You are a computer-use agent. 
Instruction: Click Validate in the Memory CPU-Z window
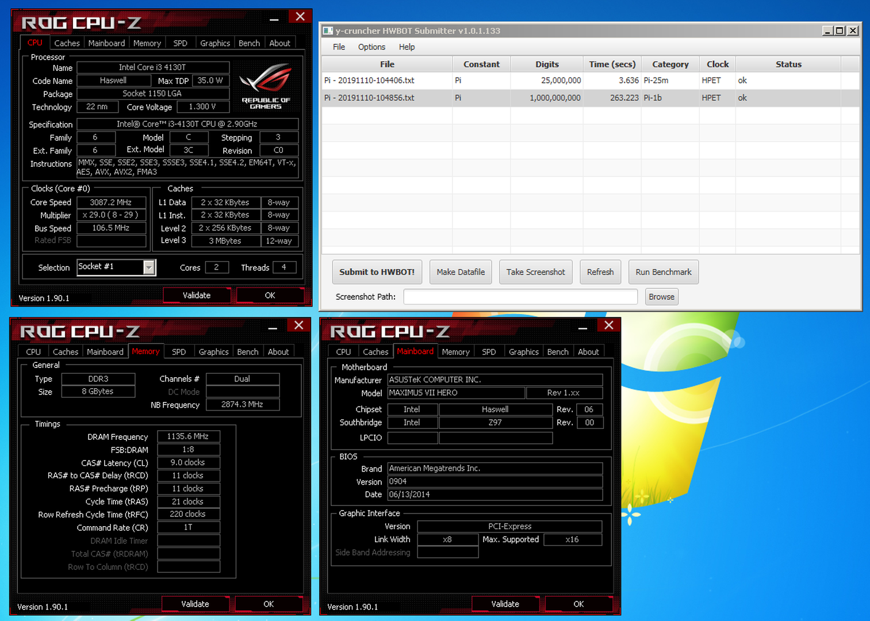point(196,604)
